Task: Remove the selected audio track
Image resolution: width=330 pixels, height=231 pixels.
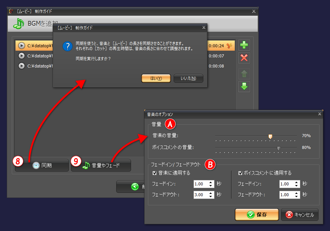Action: tap(244, 58)
